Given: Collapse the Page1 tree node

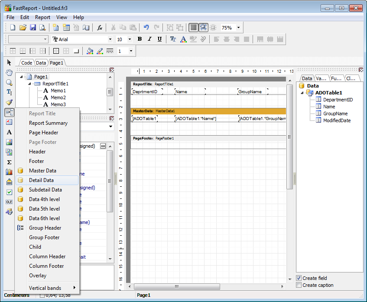Looking at the screenshot, I should coord(21,77).
